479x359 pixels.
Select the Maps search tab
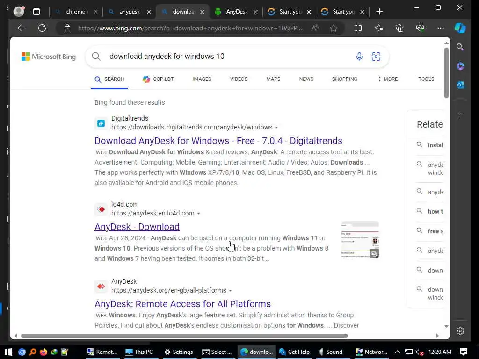point(273,79)
